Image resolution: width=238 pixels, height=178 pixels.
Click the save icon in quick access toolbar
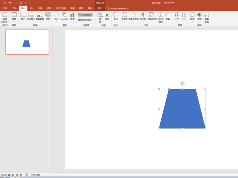tap(5, 3)
